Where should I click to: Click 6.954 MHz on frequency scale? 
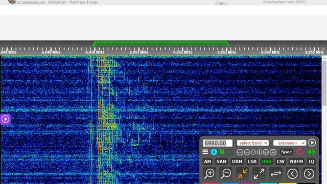270,52
